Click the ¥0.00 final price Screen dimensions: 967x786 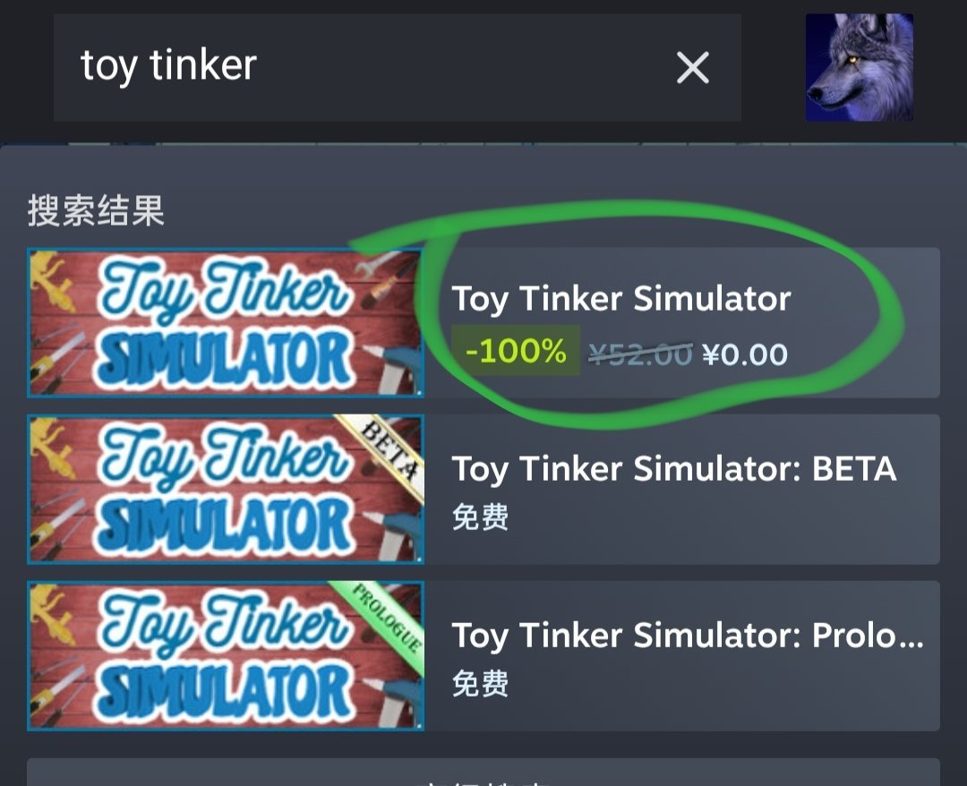pyautogui.click(x=745, y=355)
